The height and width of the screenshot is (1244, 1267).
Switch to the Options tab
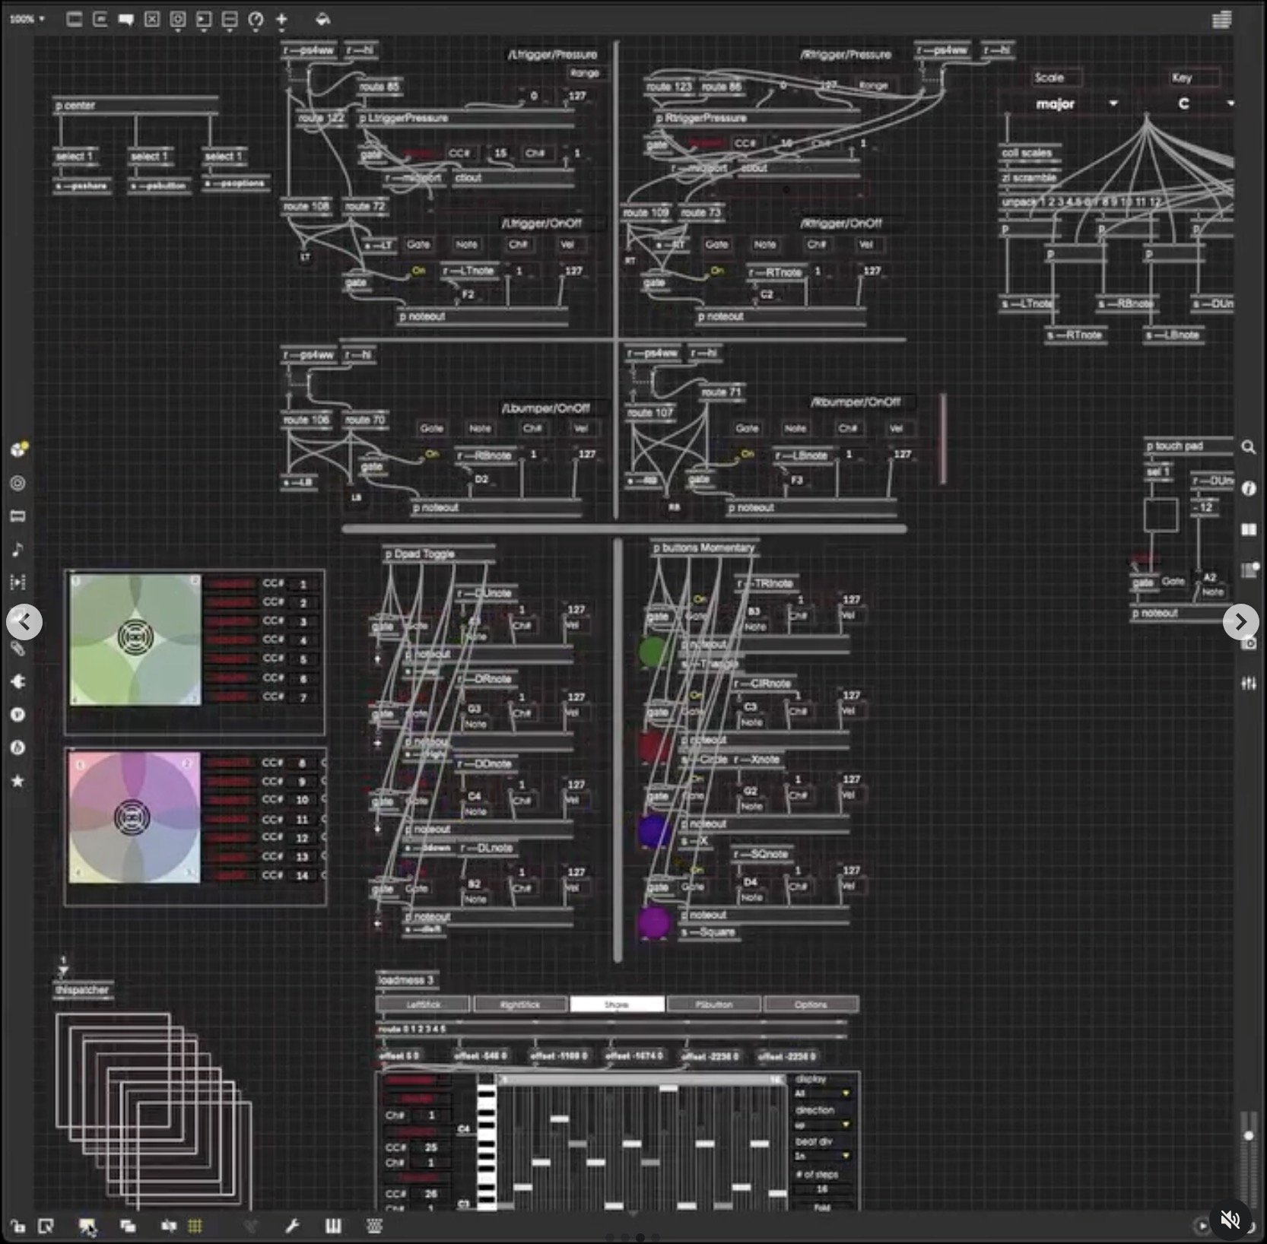[811, 1004]
